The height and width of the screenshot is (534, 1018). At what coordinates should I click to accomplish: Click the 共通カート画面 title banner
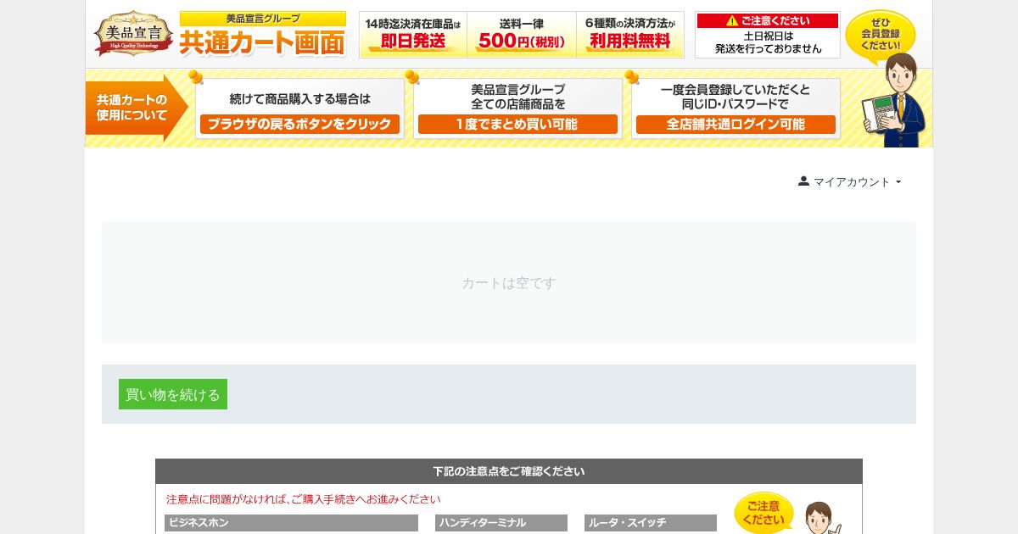tap(263, 35)
